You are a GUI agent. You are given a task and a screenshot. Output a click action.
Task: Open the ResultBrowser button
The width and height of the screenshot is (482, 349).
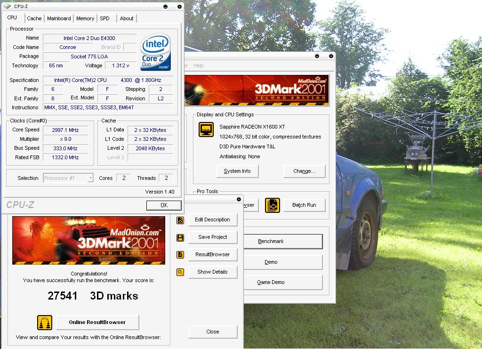(x=212, y=255)
